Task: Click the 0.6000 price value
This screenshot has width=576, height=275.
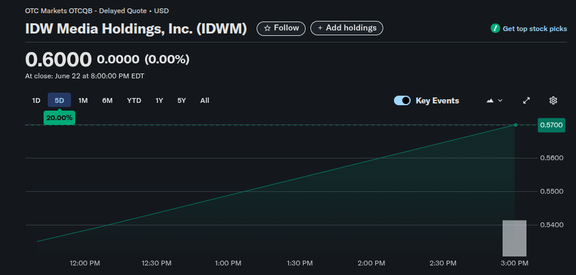Action: click(x=58, y=60)
